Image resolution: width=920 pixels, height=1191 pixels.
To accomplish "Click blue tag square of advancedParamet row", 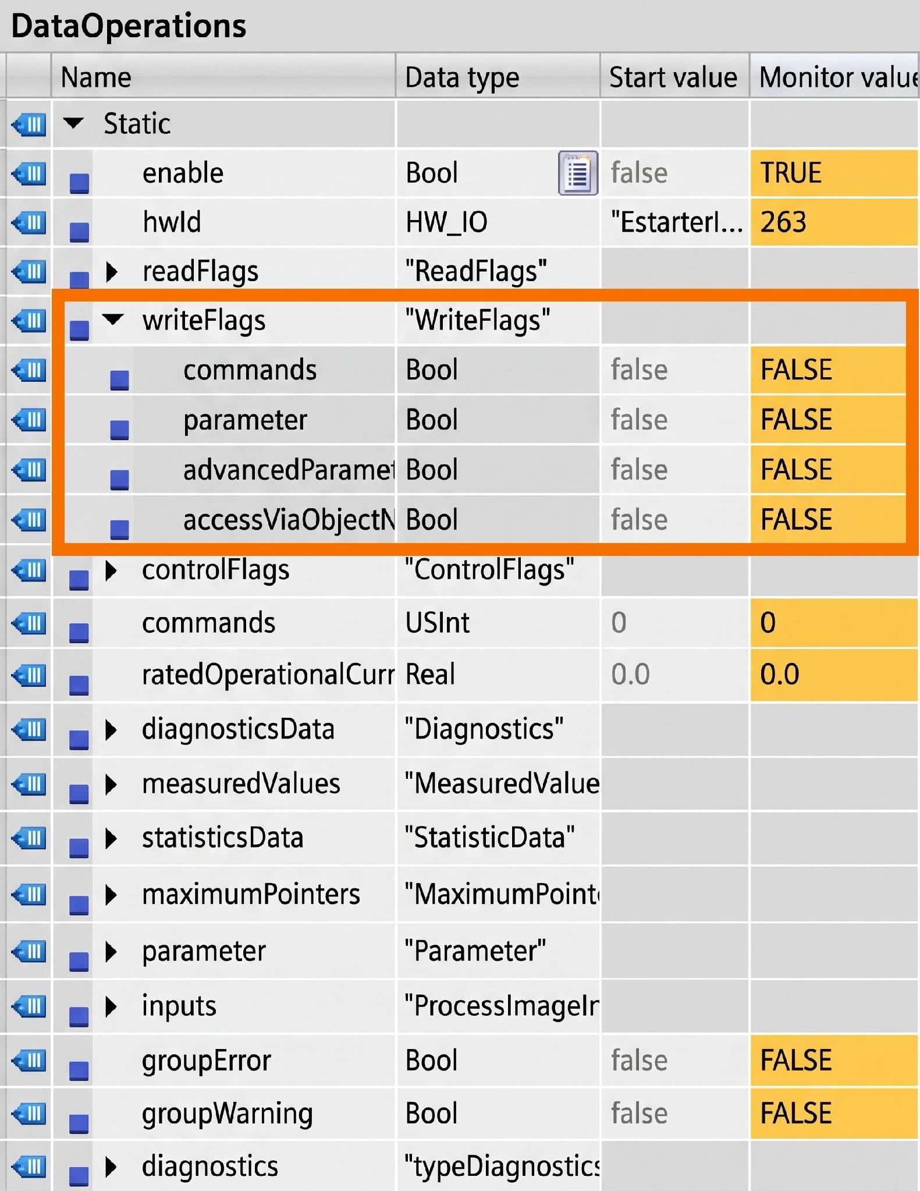I will coord(119,480).
